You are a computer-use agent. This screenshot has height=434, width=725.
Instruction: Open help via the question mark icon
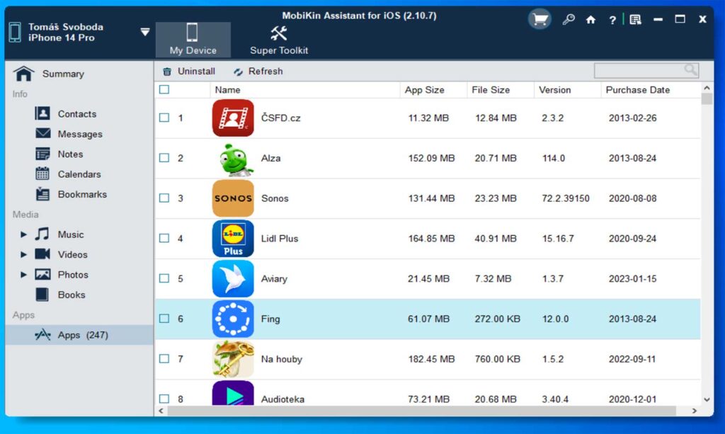pyautogui.click(x=612, y=20)
